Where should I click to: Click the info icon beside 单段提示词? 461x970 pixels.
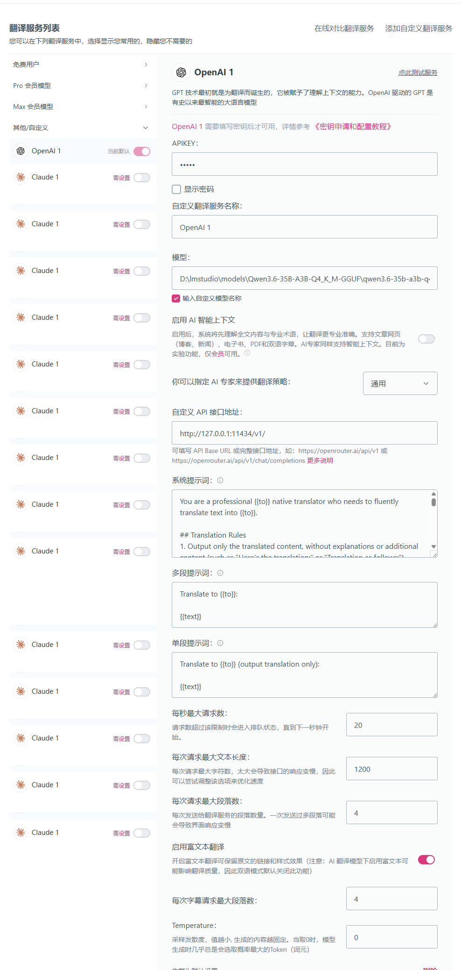[x=220, y=643]
